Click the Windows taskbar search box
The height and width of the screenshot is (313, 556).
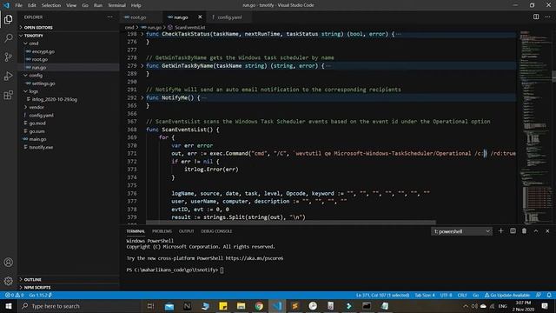pyautogui.click(x=80, y=306)
